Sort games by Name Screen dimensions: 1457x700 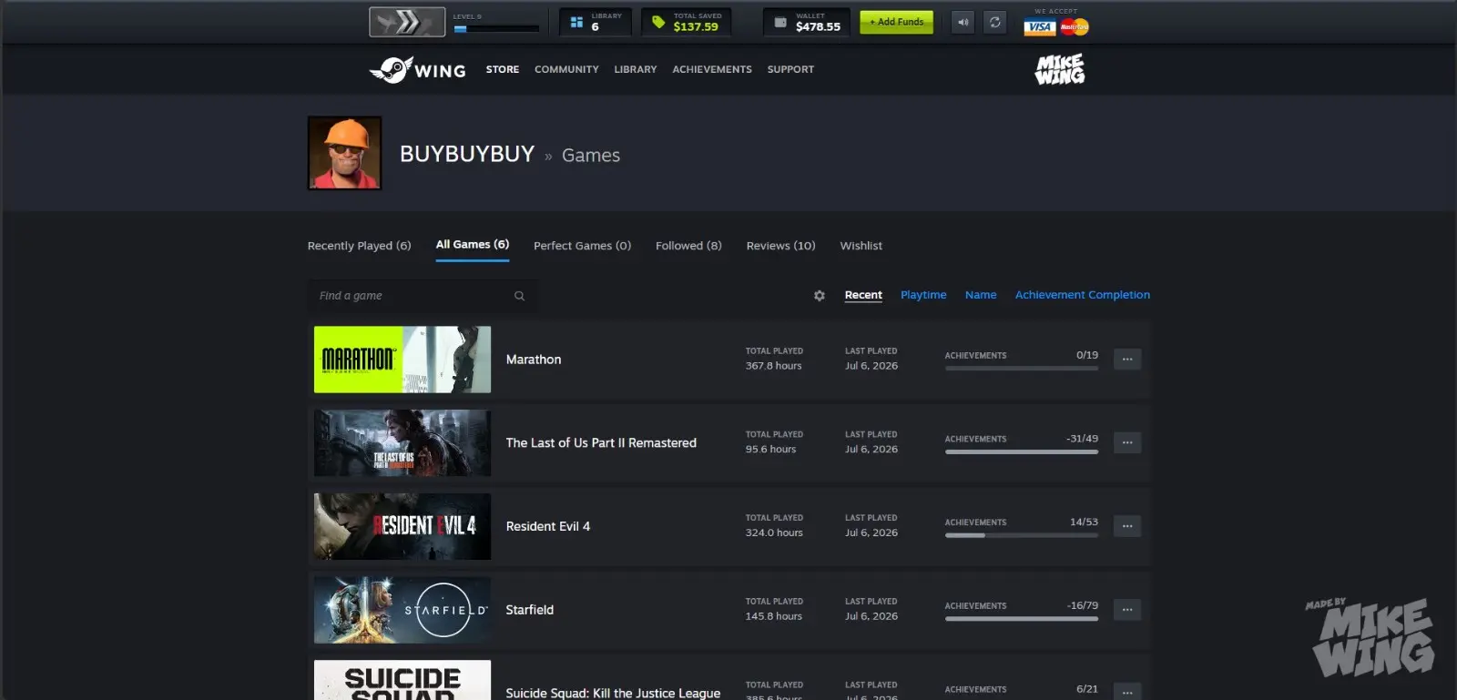pyautogui.click(x=981, y=295)
